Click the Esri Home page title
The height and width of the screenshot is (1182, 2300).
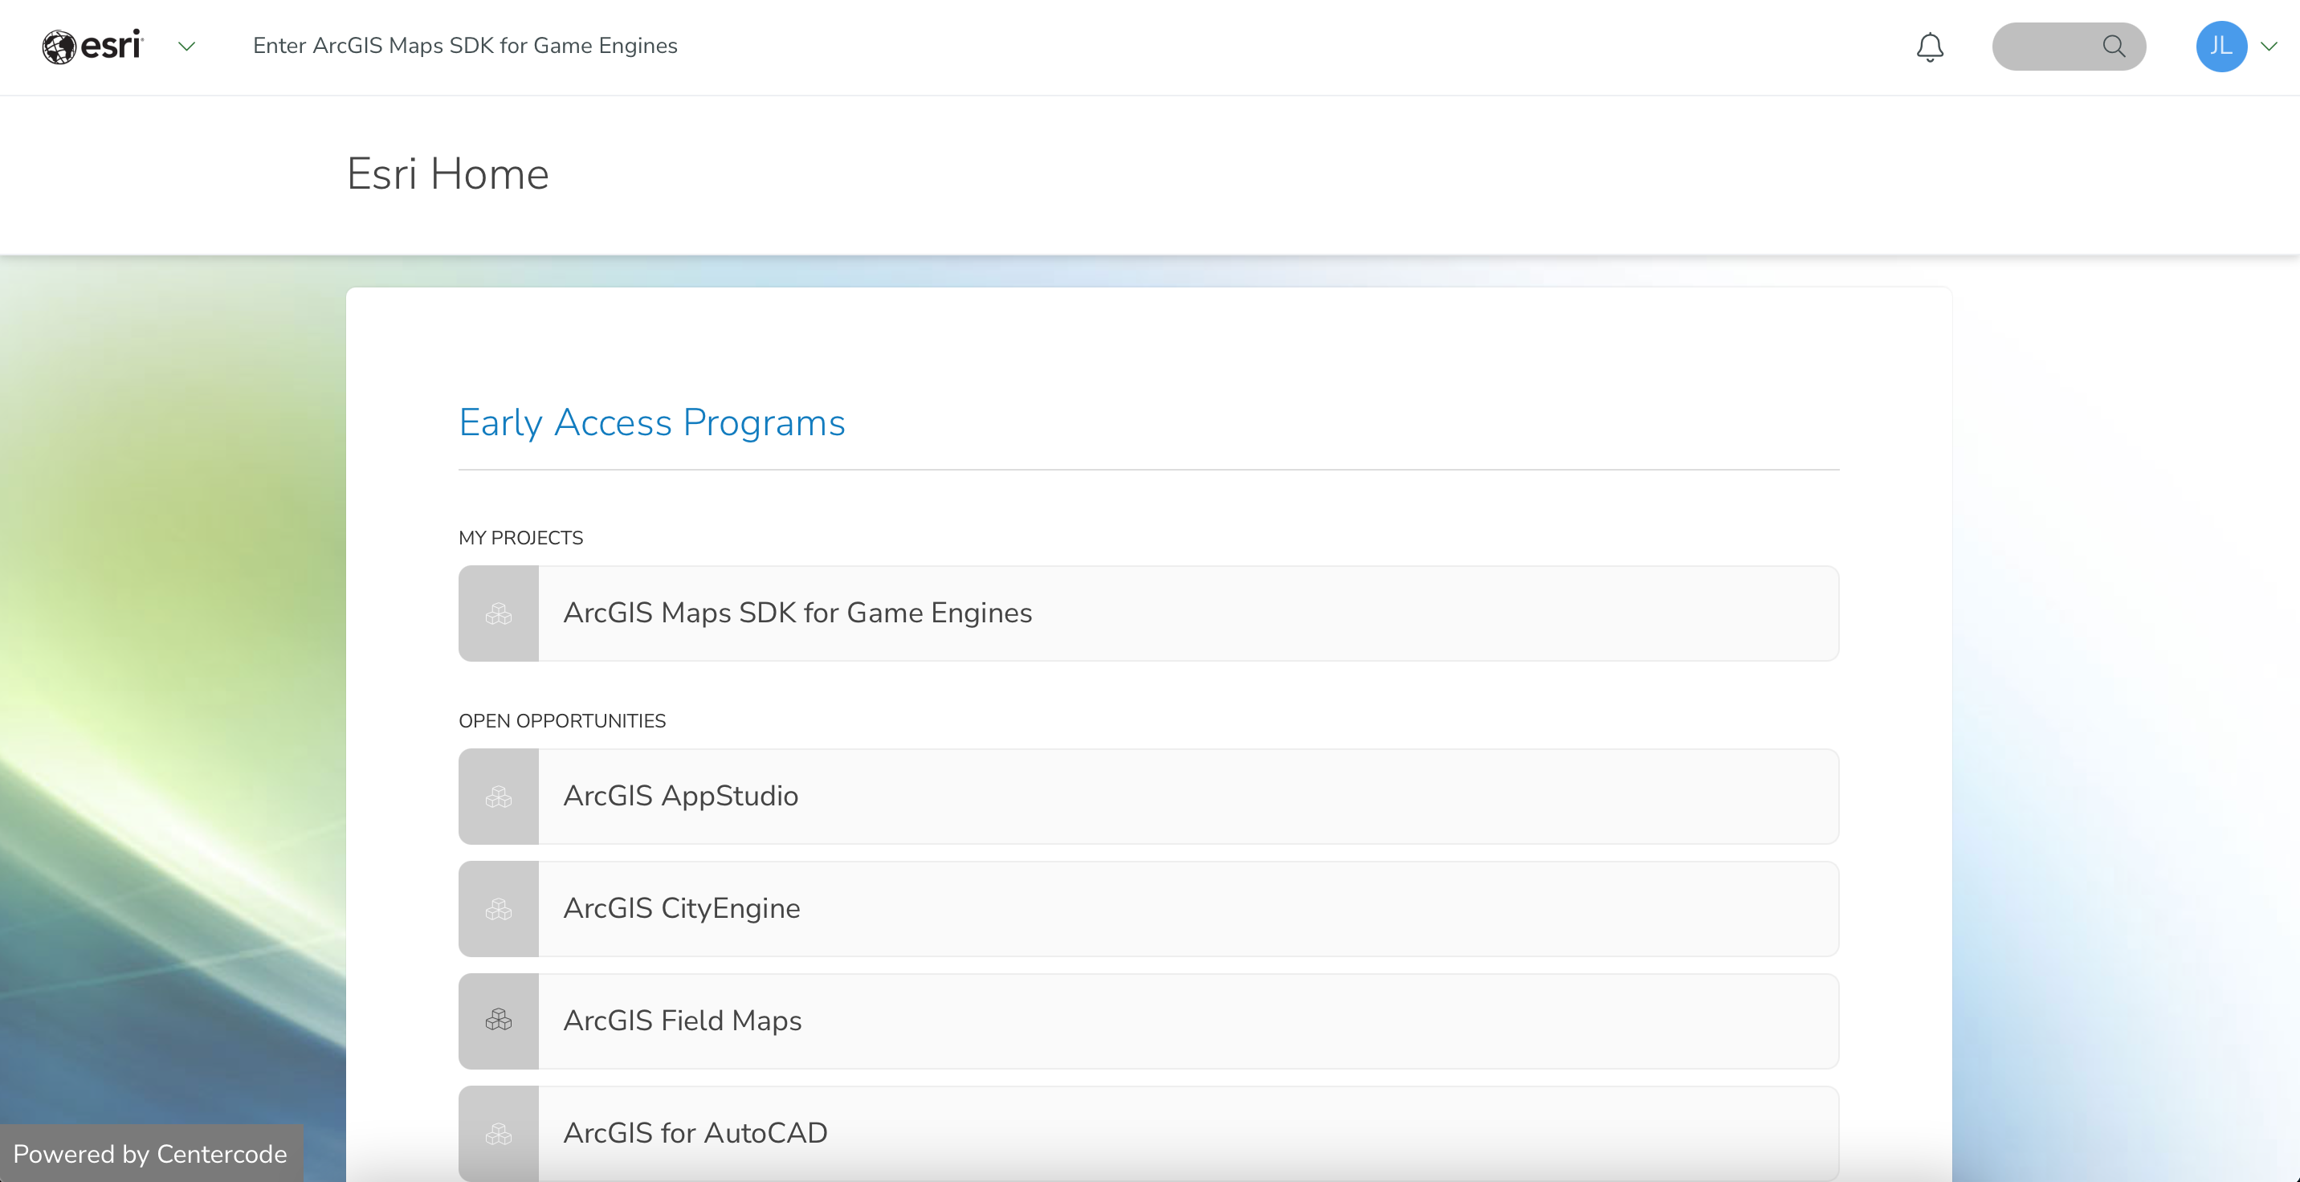click(447, 173)
